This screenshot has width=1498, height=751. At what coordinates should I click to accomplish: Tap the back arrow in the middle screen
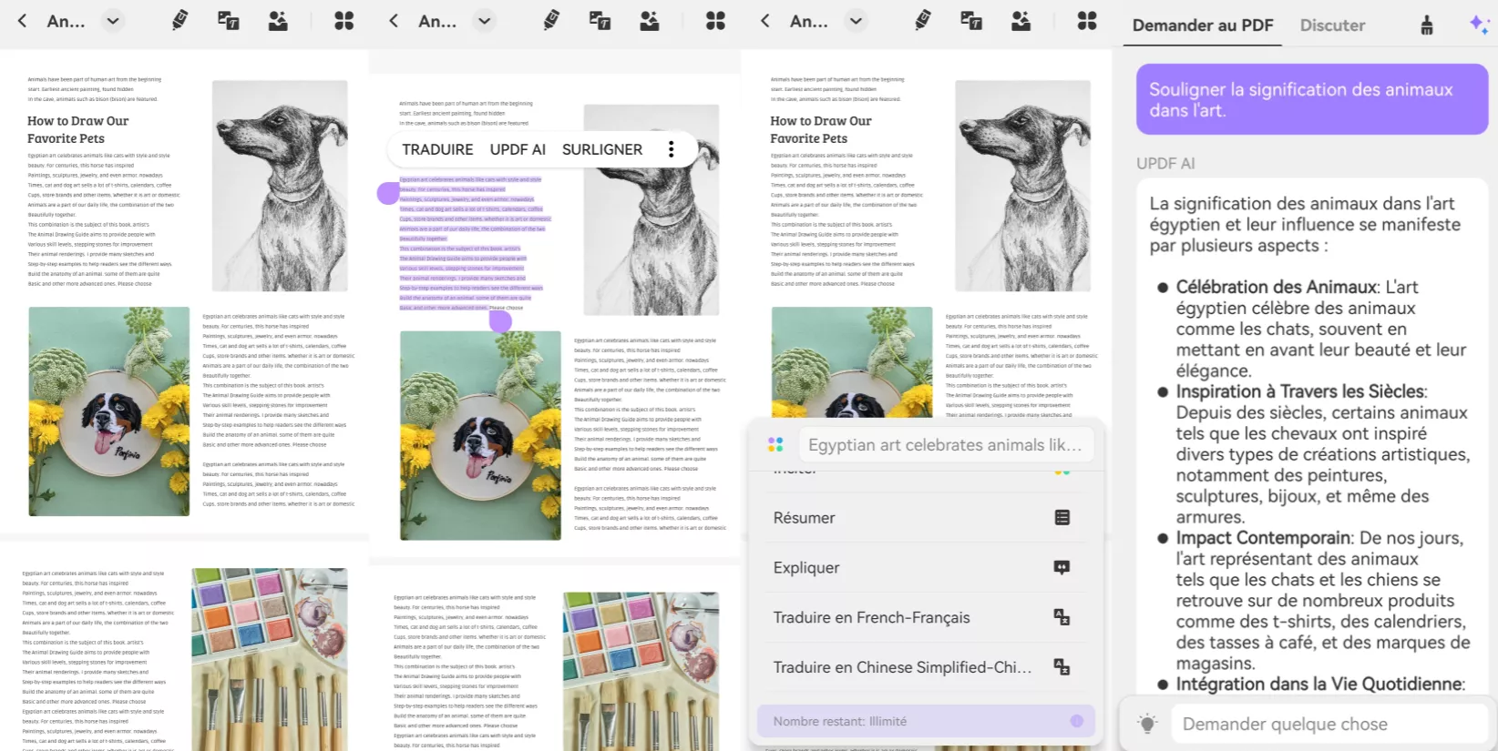click(x=394, y=20)
